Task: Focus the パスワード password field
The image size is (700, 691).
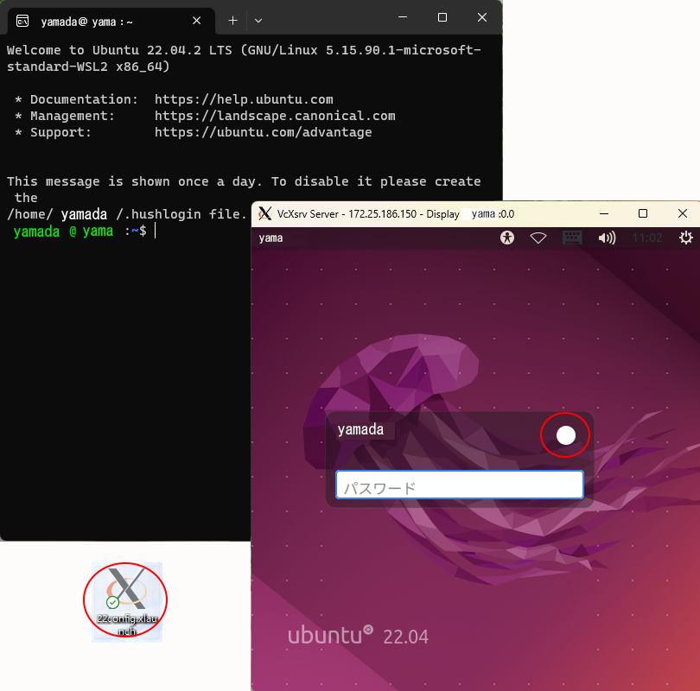Action: [x=460, y=485]
